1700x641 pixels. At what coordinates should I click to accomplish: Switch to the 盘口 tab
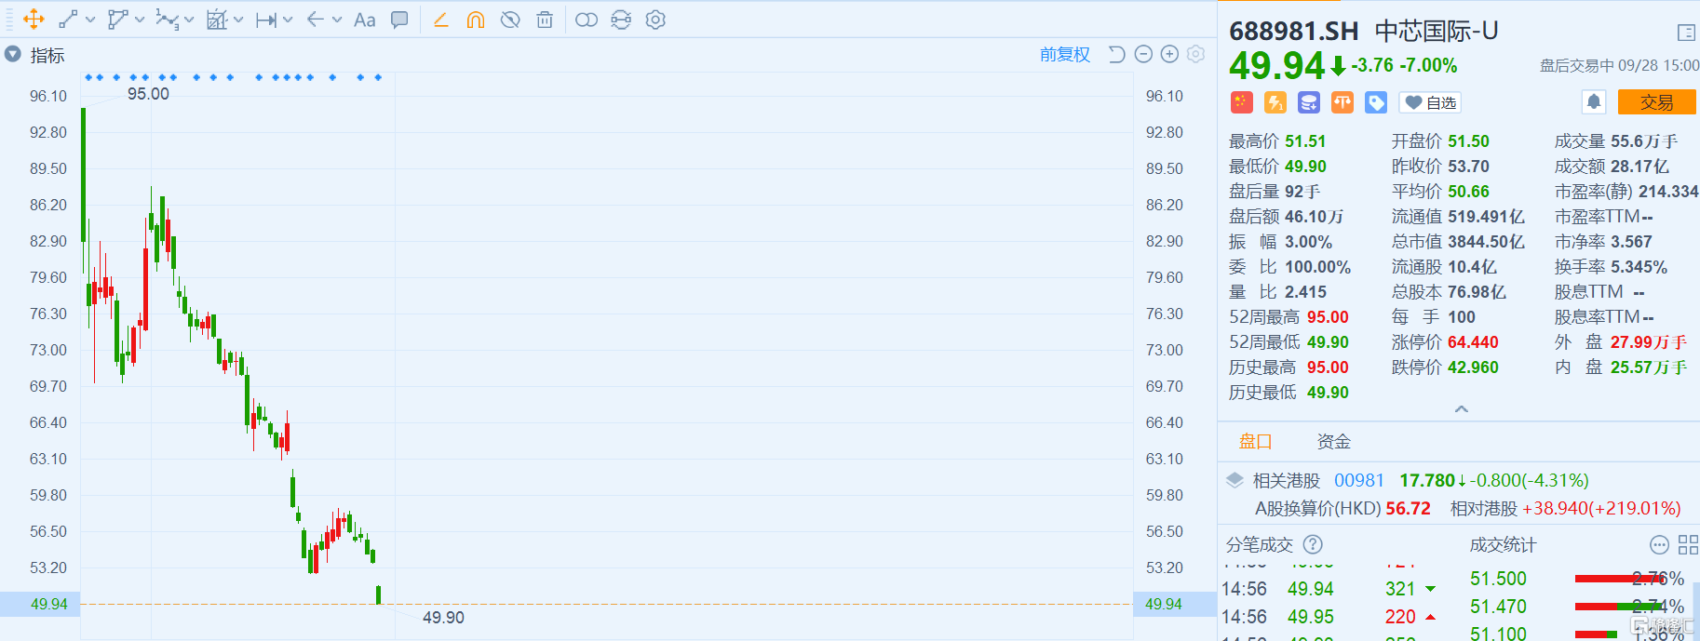coord(1255,442)
